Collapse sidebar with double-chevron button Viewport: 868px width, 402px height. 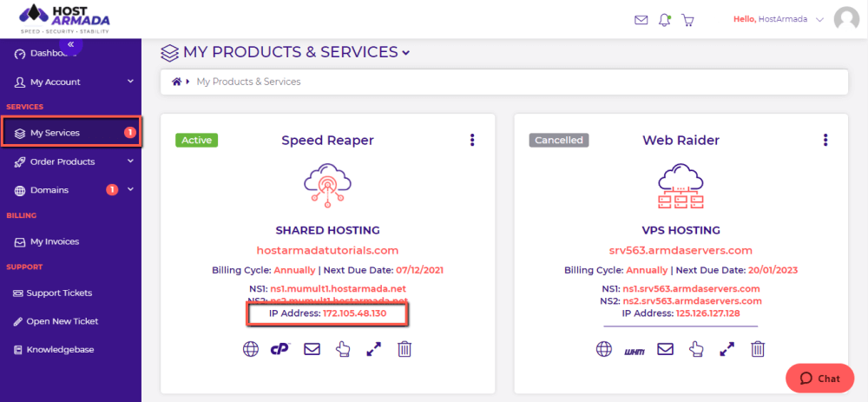(71, 44)
